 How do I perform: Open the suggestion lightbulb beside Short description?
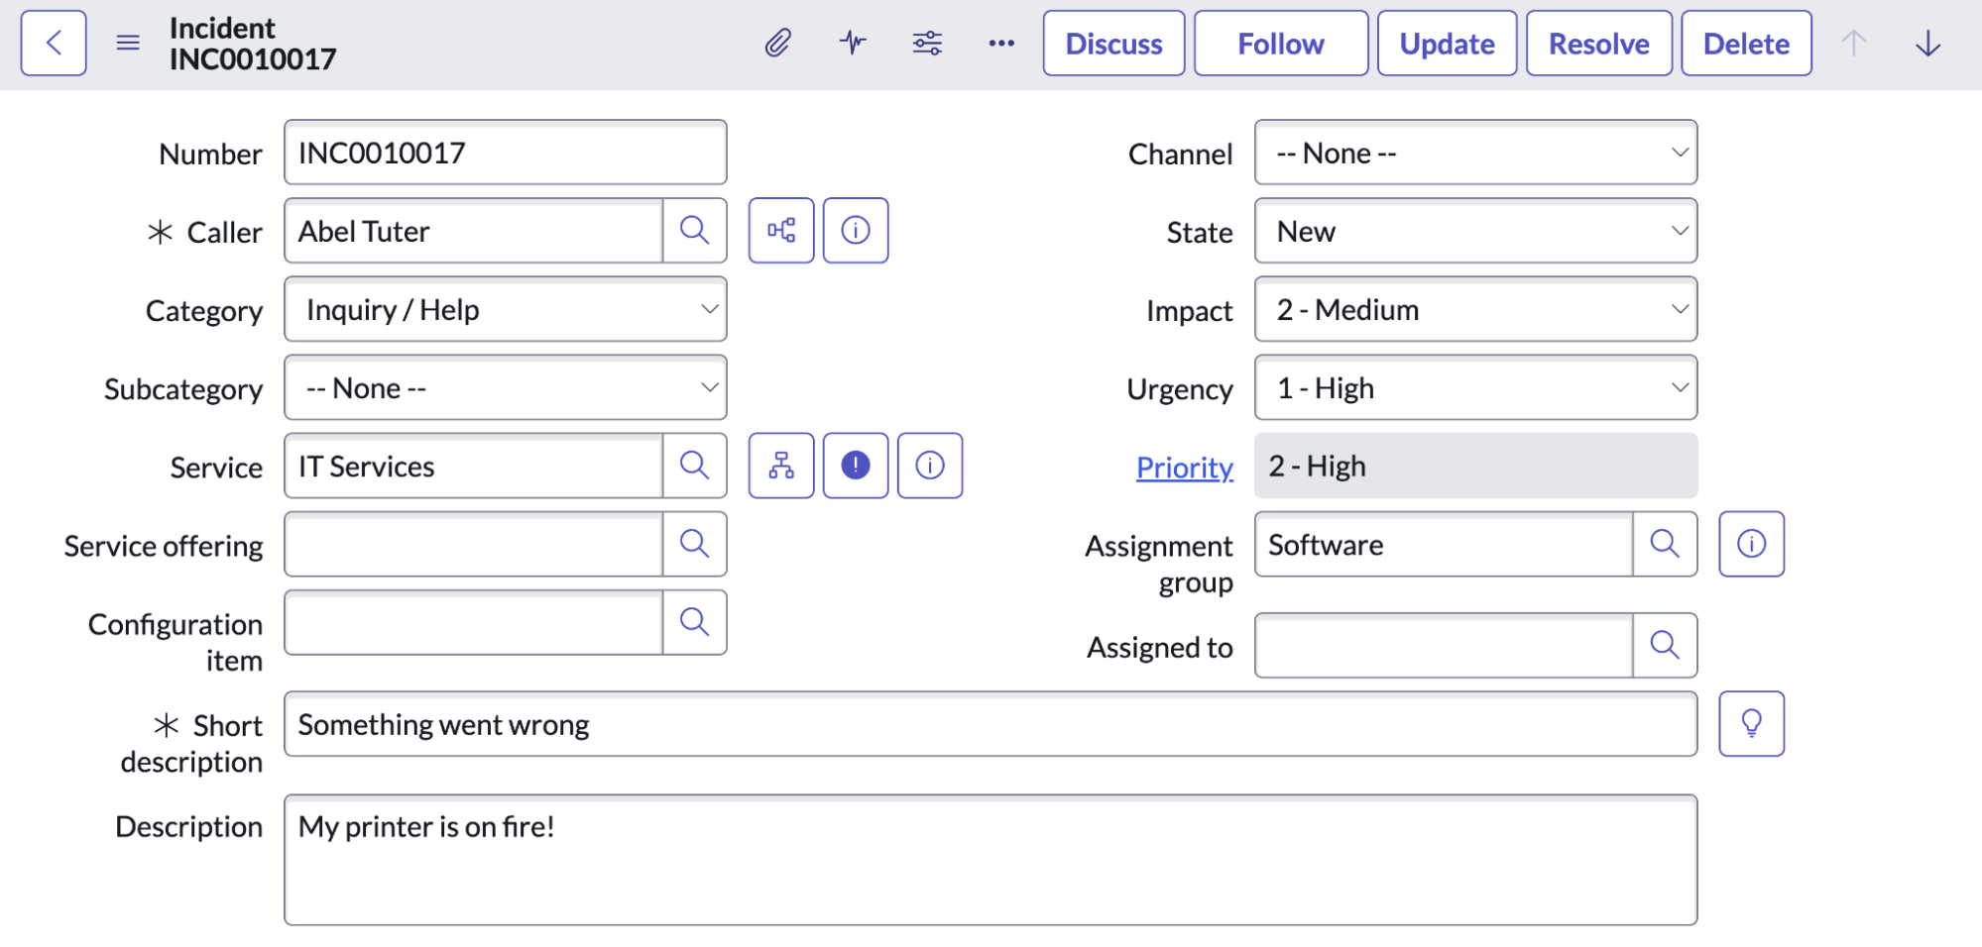point(1751,723)
